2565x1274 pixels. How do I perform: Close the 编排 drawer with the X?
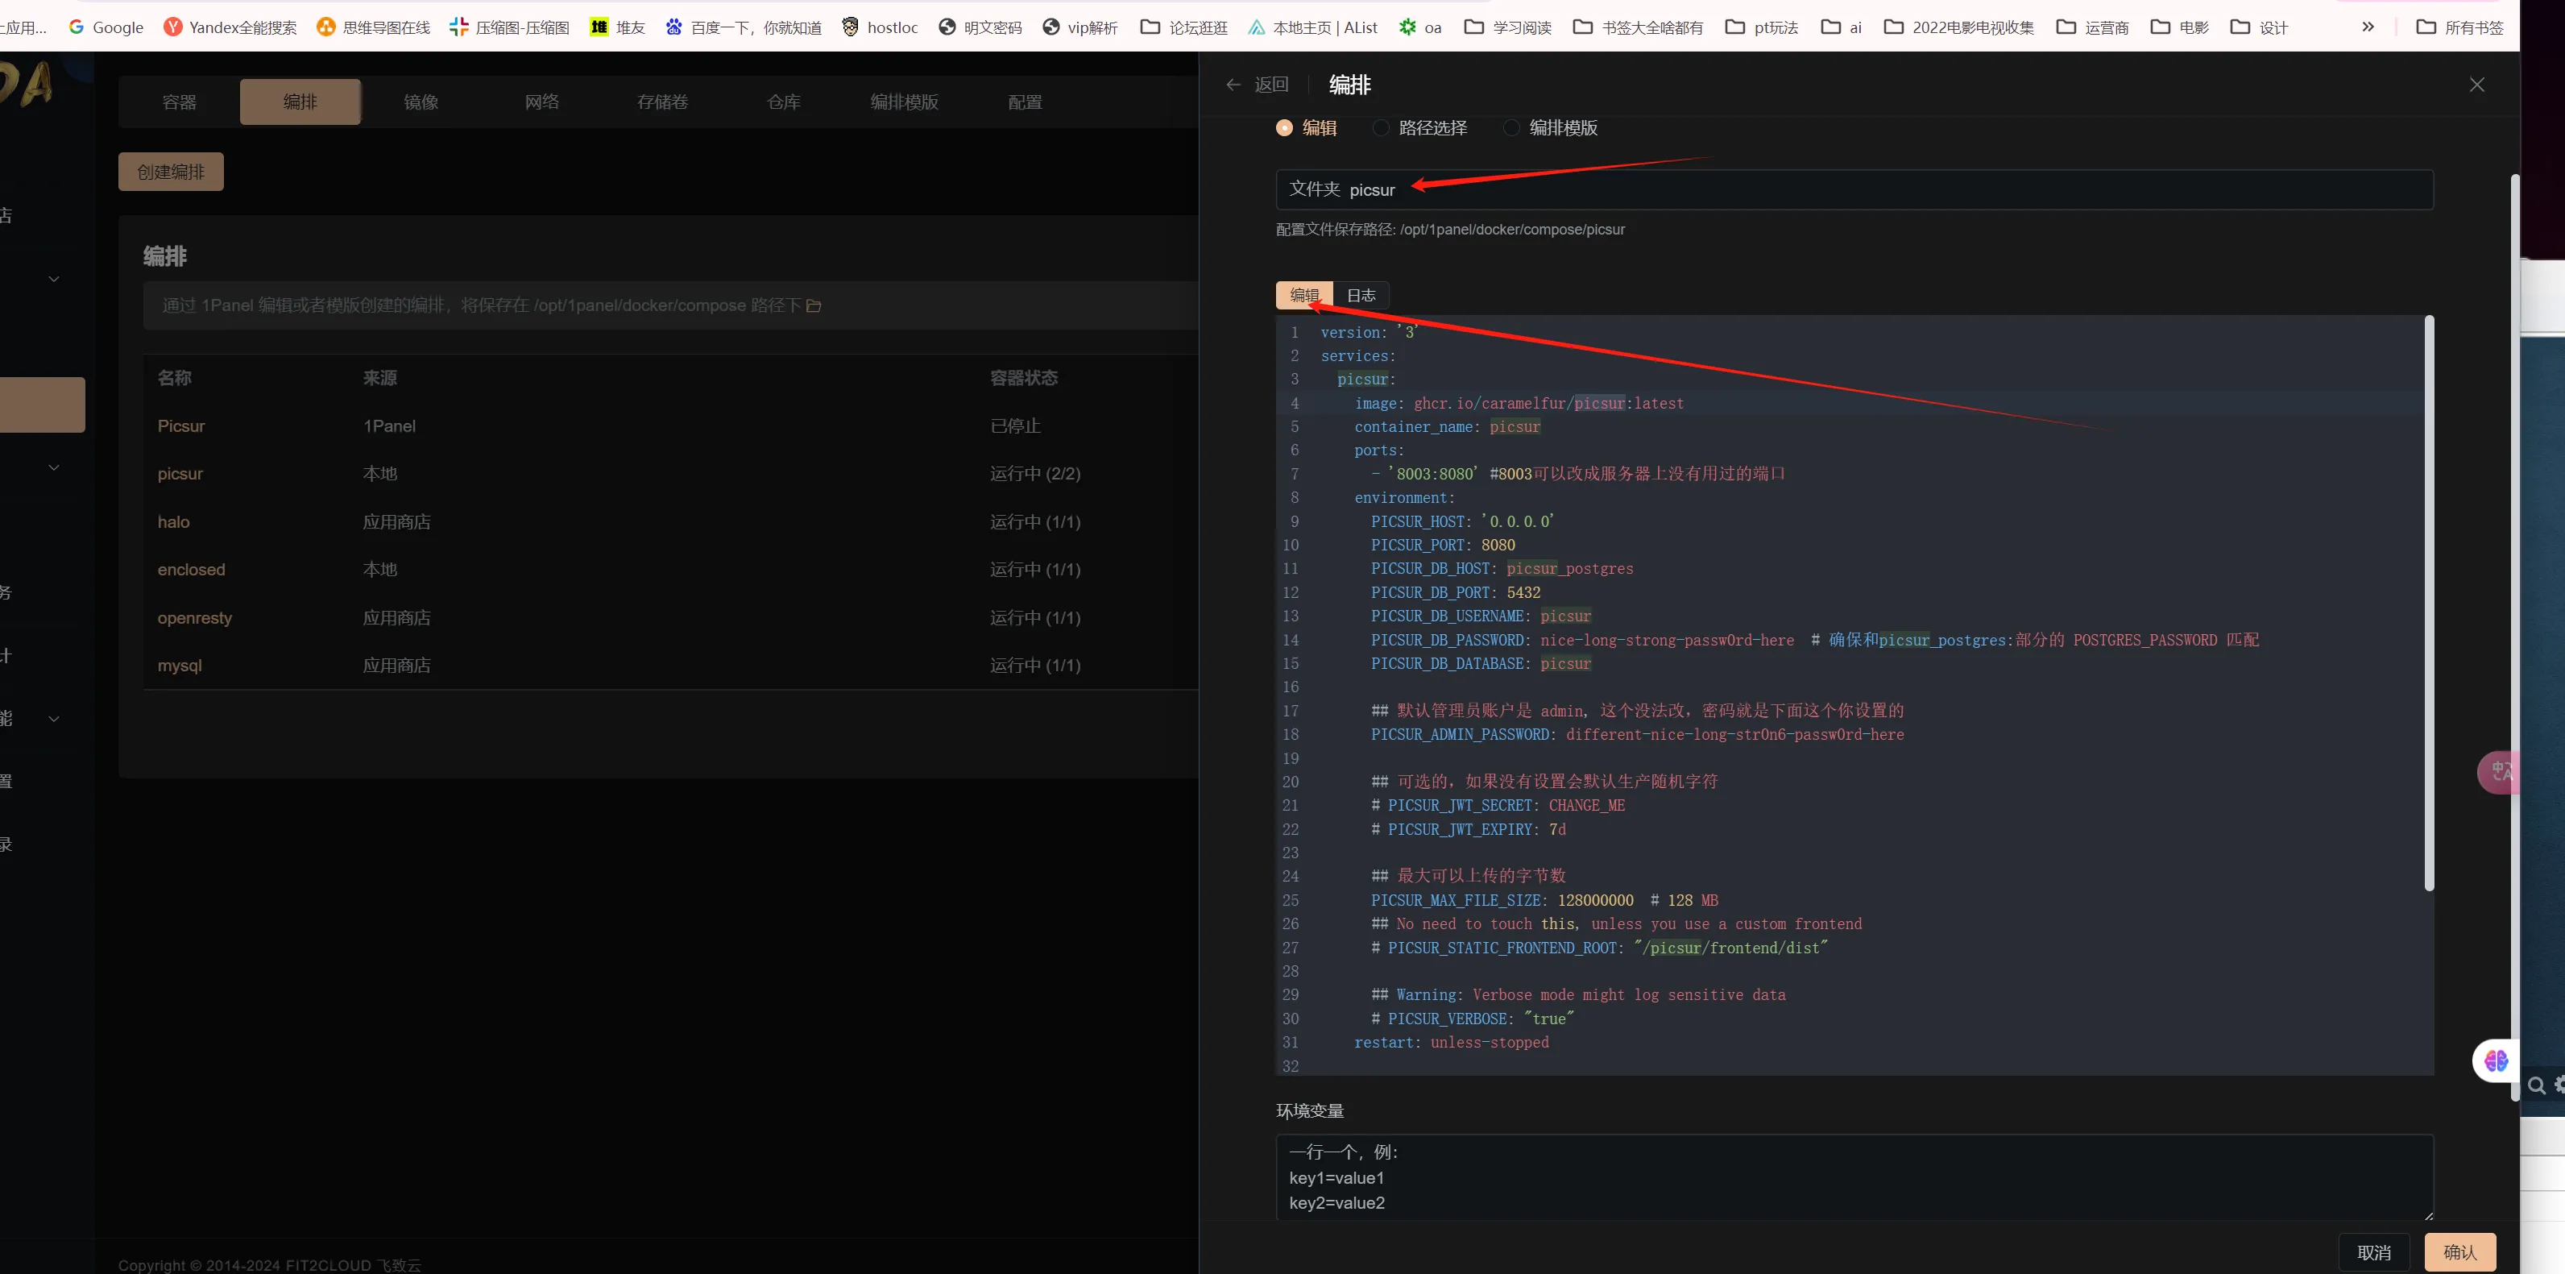tap(2476, 85)
